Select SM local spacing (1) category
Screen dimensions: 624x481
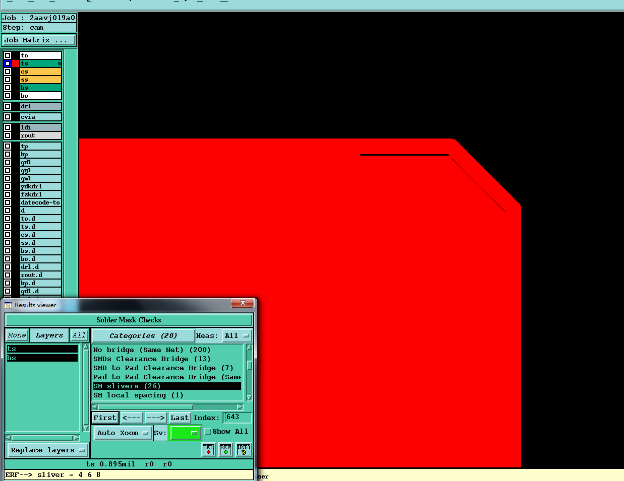pos(167,395)
